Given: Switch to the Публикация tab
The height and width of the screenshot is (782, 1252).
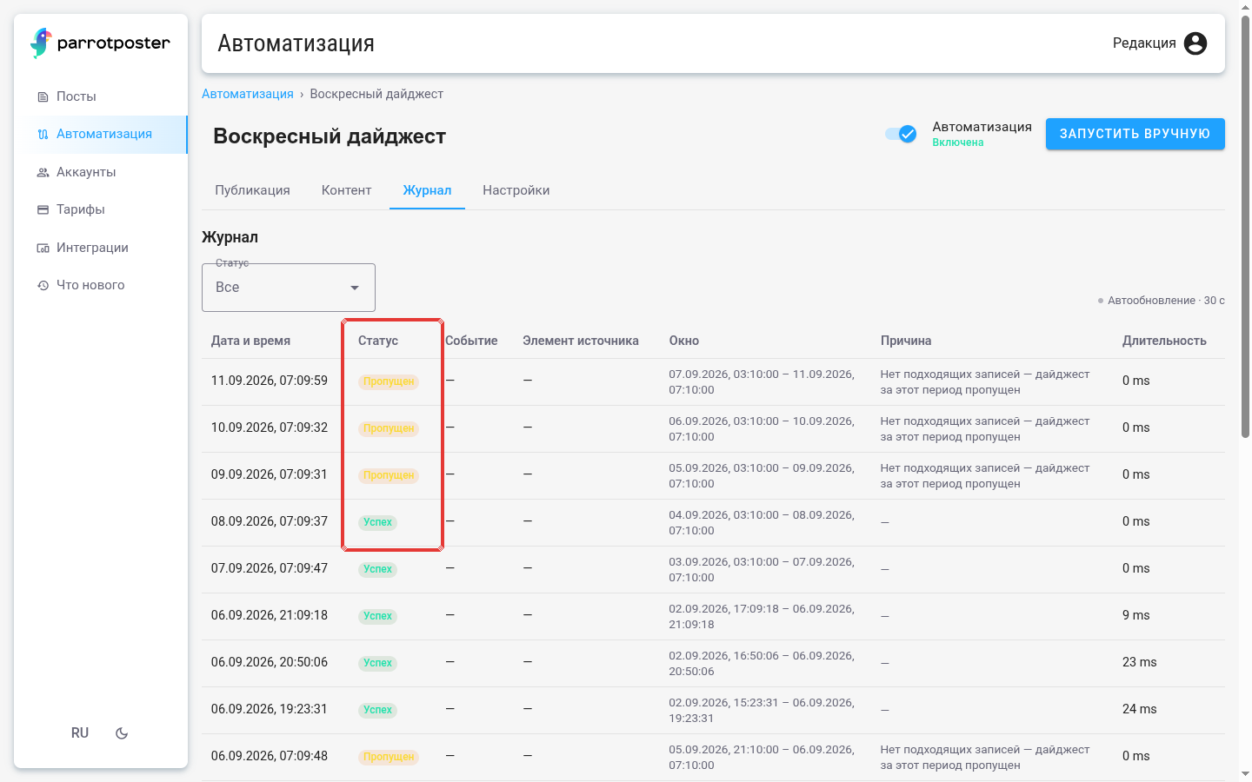Looking at the screenshot, I should (x=252, y=190).
